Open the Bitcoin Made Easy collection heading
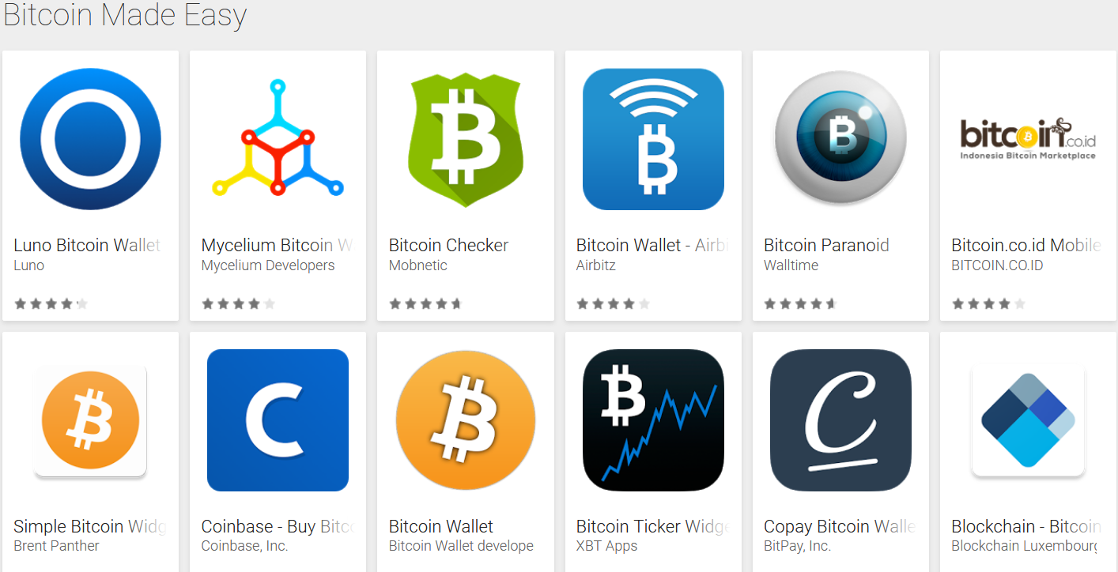 [125, 14]
